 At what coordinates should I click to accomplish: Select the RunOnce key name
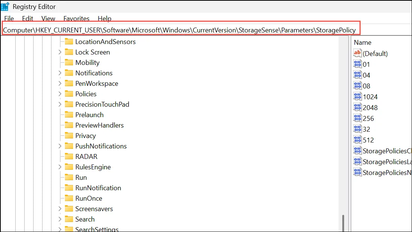89,198
